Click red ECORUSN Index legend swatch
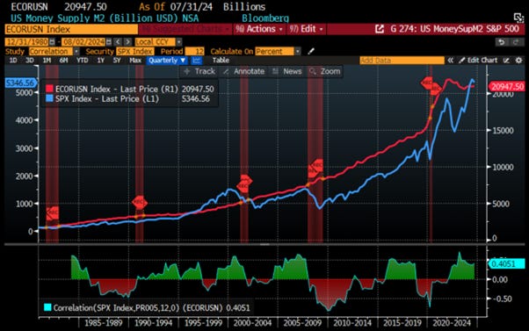529x331 pixels. (49, 89)
